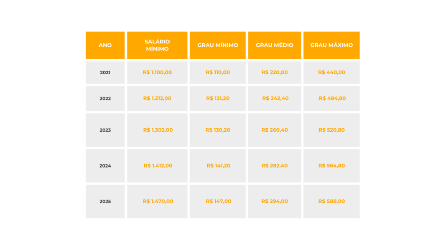Click the R$ 564,80 cell

(x=331, y=165)
